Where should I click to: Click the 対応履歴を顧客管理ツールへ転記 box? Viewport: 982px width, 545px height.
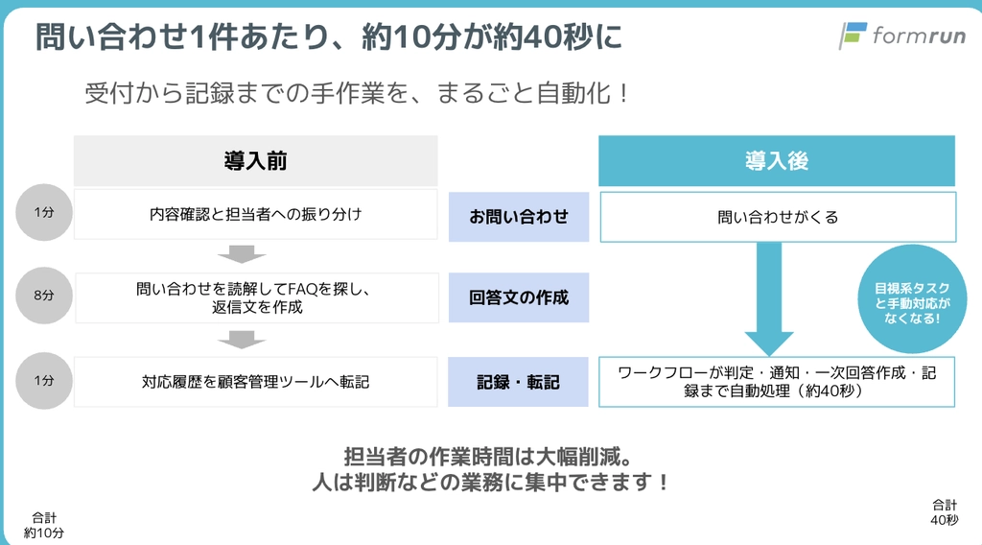point(255,382)
